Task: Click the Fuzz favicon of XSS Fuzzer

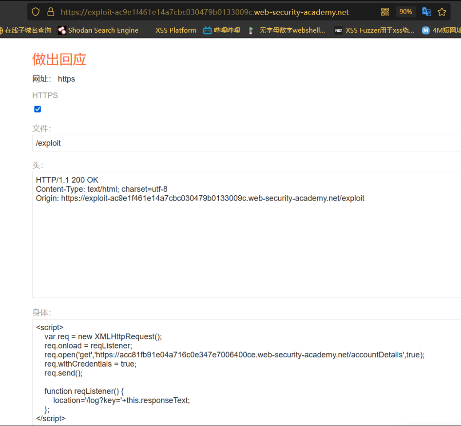Action: 338,30
